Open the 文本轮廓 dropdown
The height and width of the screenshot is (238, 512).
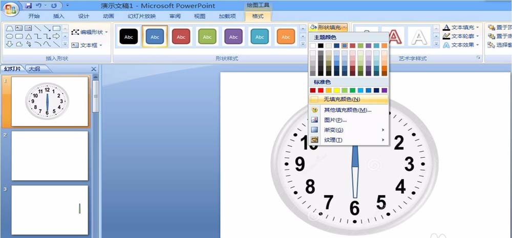point(461,36)
